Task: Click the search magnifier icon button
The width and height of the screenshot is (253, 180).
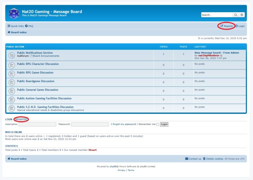Action: coord(236,15)
